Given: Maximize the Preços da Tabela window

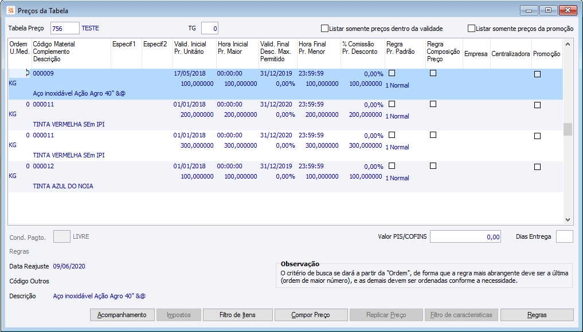Looking at the screenshot, I should [548, 10].
